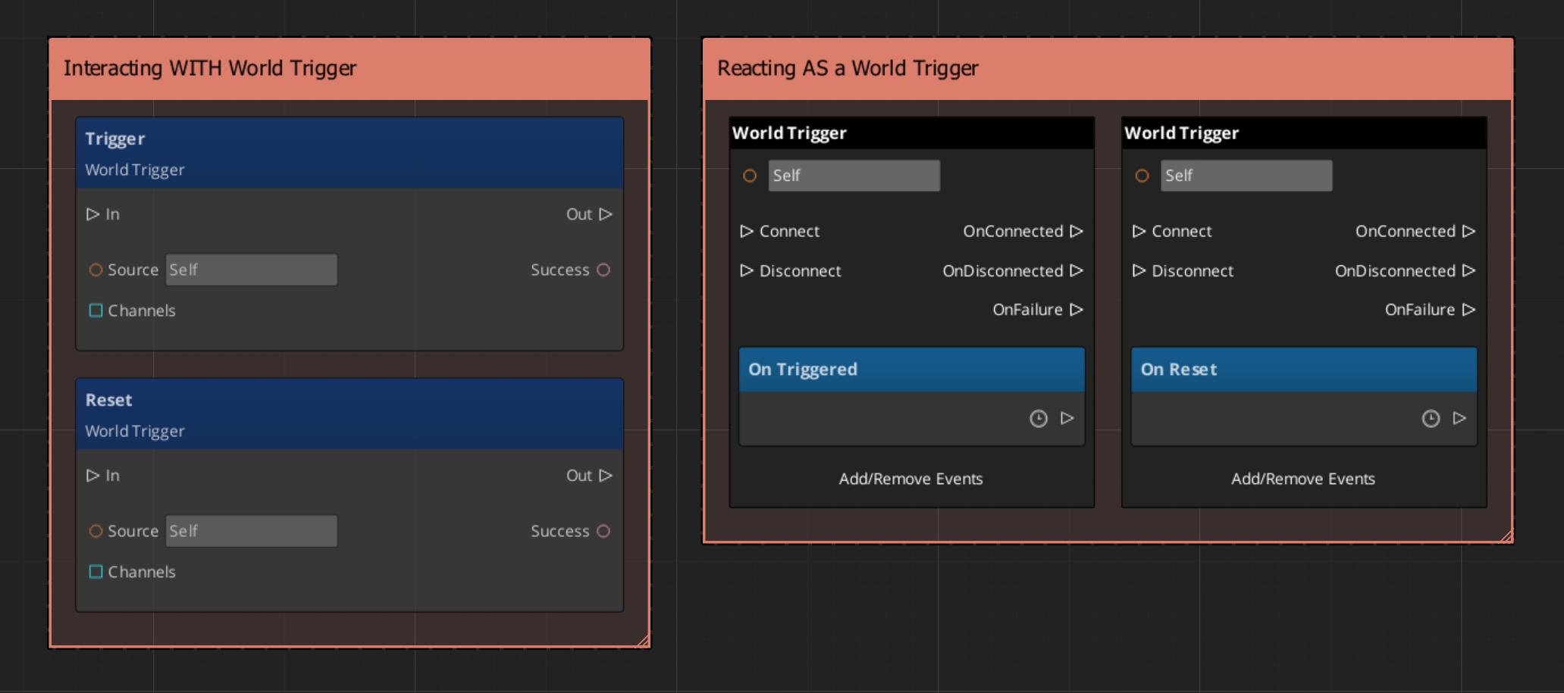Click Add/Remove Events under On Reset
1564x693 pixels.
click(1302, 479)
